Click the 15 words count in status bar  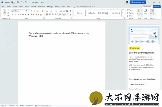tap(12, 106)
